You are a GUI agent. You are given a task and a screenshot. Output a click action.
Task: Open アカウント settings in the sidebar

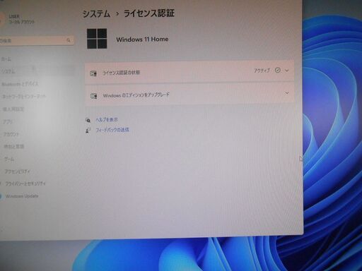(11, 134)
